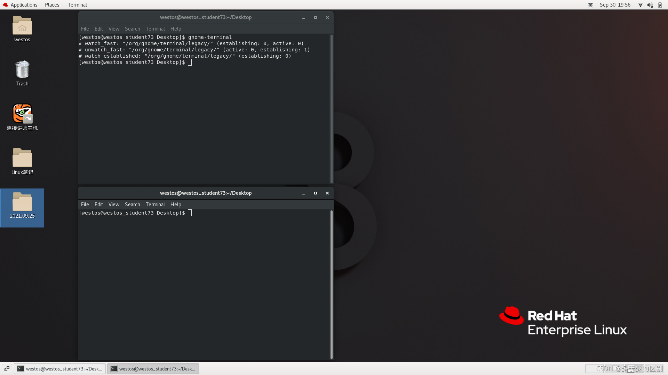Click the upper terminal's vertical scrollbar
668x375 pixels.
331,108
